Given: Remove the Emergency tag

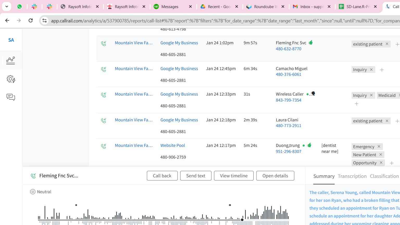Looking at the screenshot, I should click(x=379, y=147).
